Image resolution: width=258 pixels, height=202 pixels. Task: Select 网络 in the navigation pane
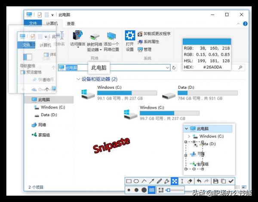[x=39, y=125]
